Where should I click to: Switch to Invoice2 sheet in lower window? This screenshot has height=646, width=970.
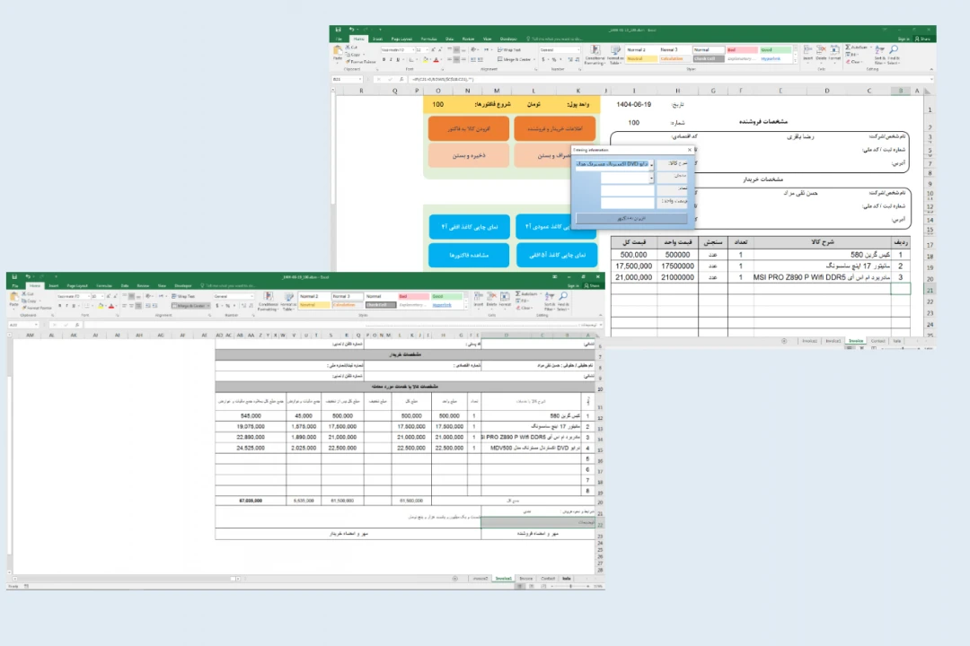click(x=480, y=579)
